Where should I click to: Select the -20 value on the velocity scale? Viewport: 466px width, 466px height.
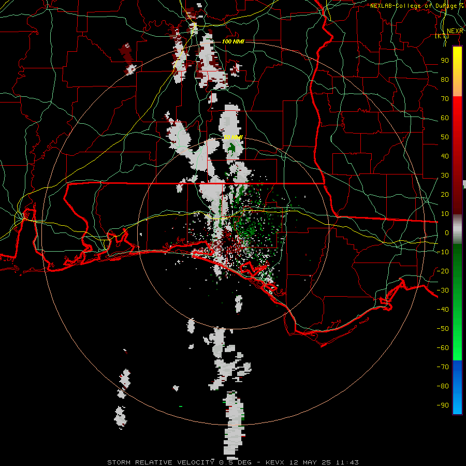pyautogui.click(x=443, y=271)
